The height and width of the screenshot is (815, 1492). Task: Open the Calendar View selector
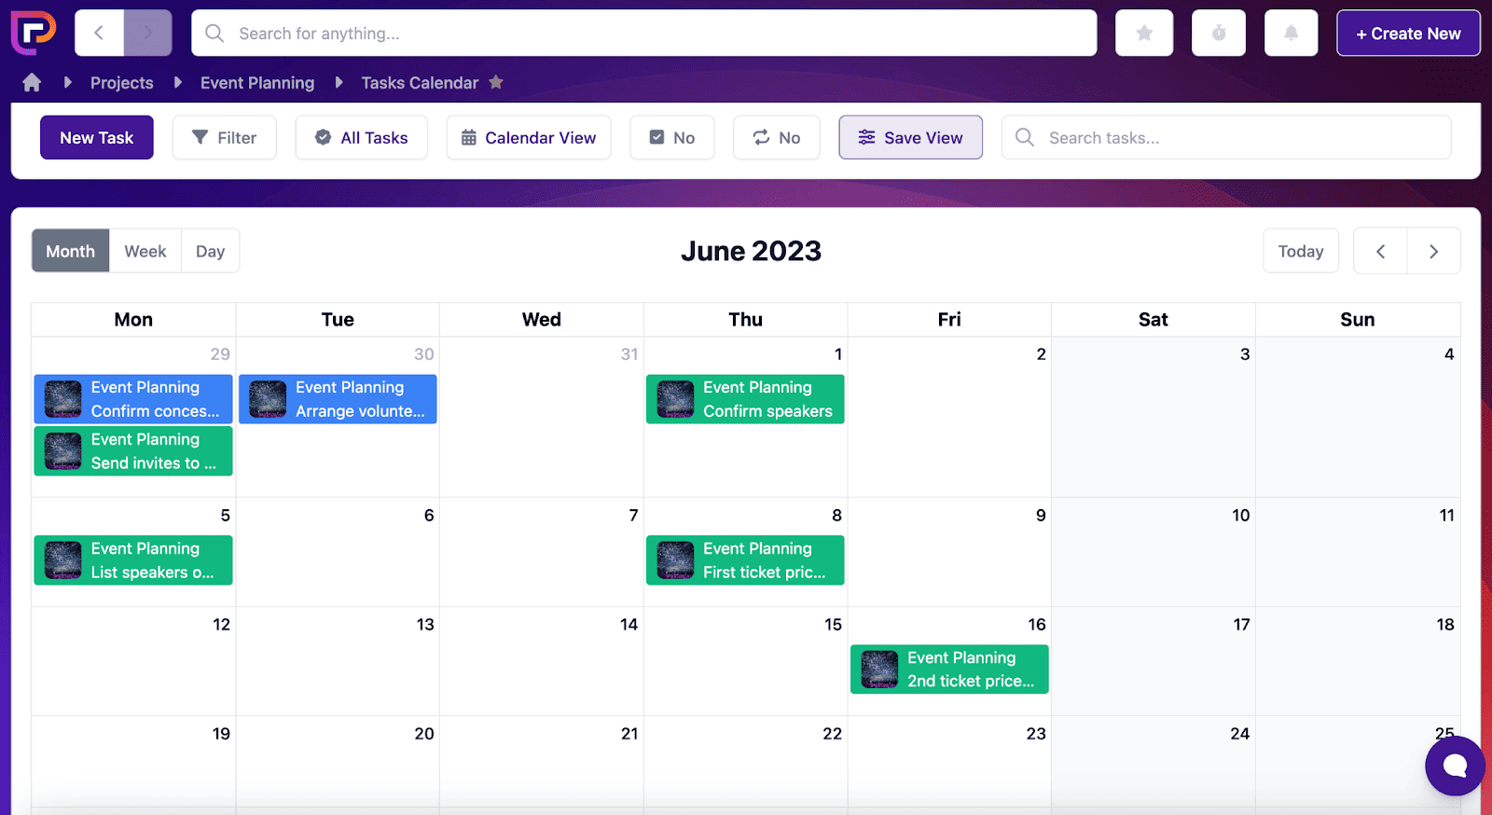pyautogui.click(x=529, y=138)
